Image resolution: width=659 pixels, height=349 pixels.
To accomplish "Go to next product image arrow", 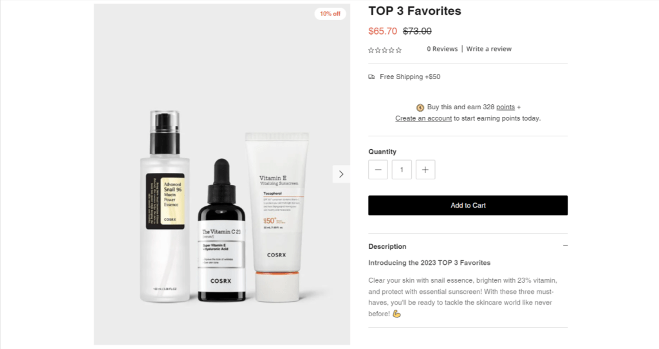I will point(341,174).
